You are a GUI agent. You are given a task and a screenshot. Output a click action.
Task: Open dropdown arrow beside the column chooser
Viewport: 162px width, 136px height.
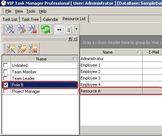pyautogui.click(x=76, y=29)
